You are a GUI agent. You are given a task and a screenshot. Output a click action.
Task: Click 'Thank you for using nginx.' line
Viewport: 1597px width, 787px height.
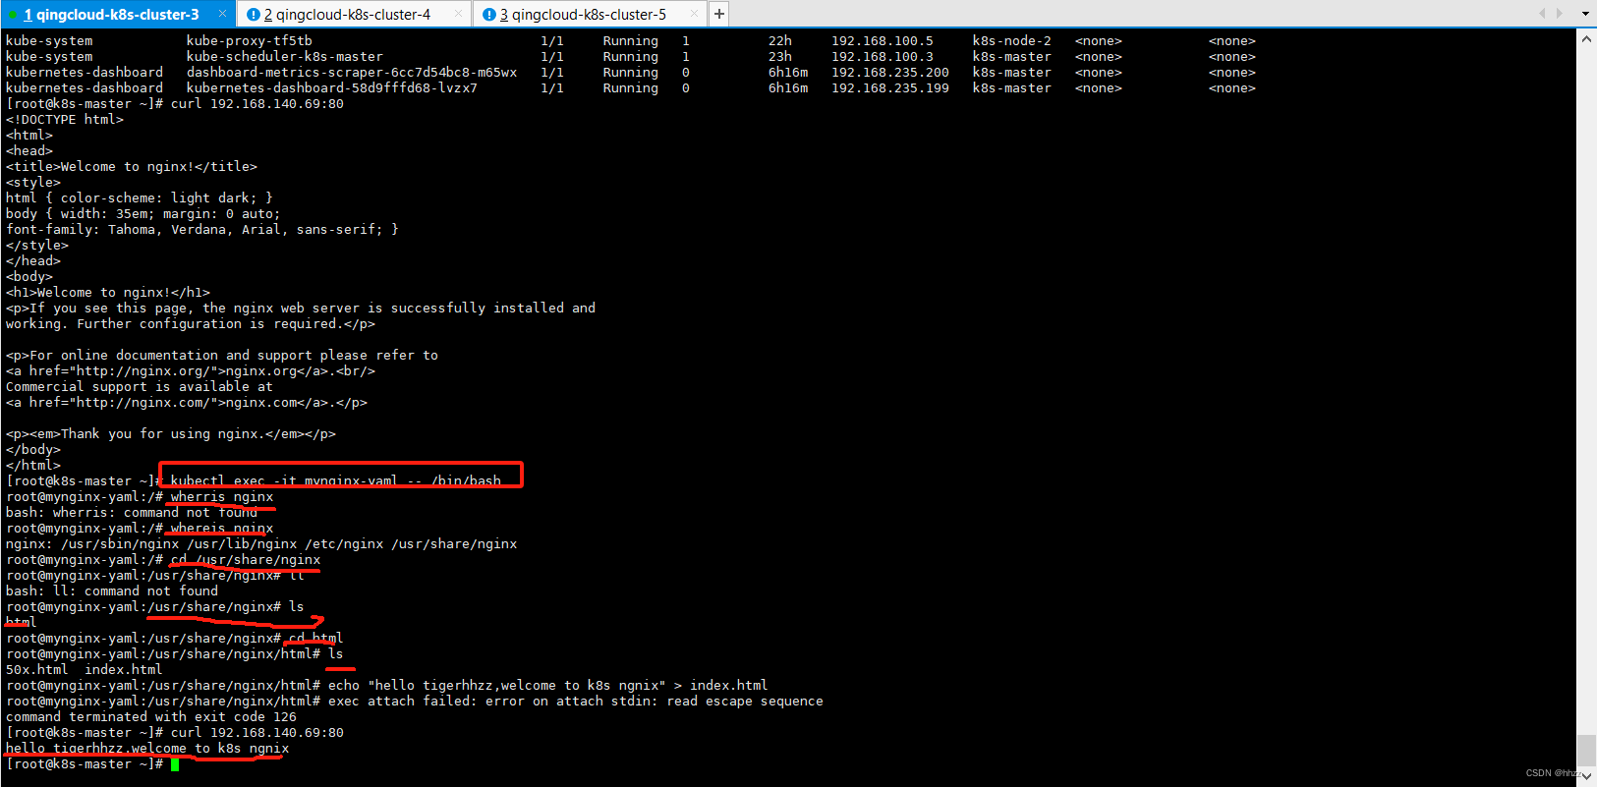(x=171, y=434)
